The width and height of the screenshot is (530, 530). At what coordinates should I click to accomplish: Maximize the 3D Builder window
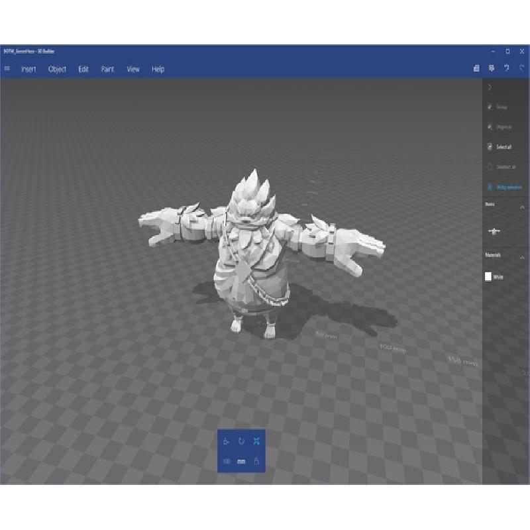point(507,51)
